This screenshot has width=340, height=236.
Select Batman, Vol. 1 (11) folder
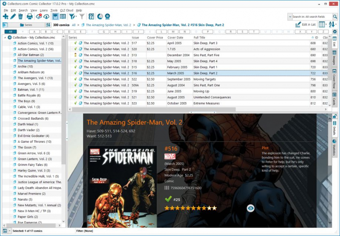click(x=31, y=89)
